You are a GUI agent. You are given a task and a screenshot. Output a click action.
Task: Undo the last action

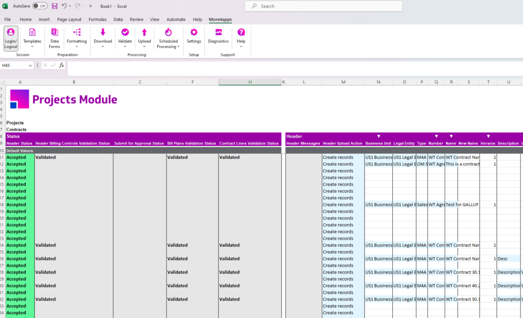pyautogui.click(x=64, y=6)
